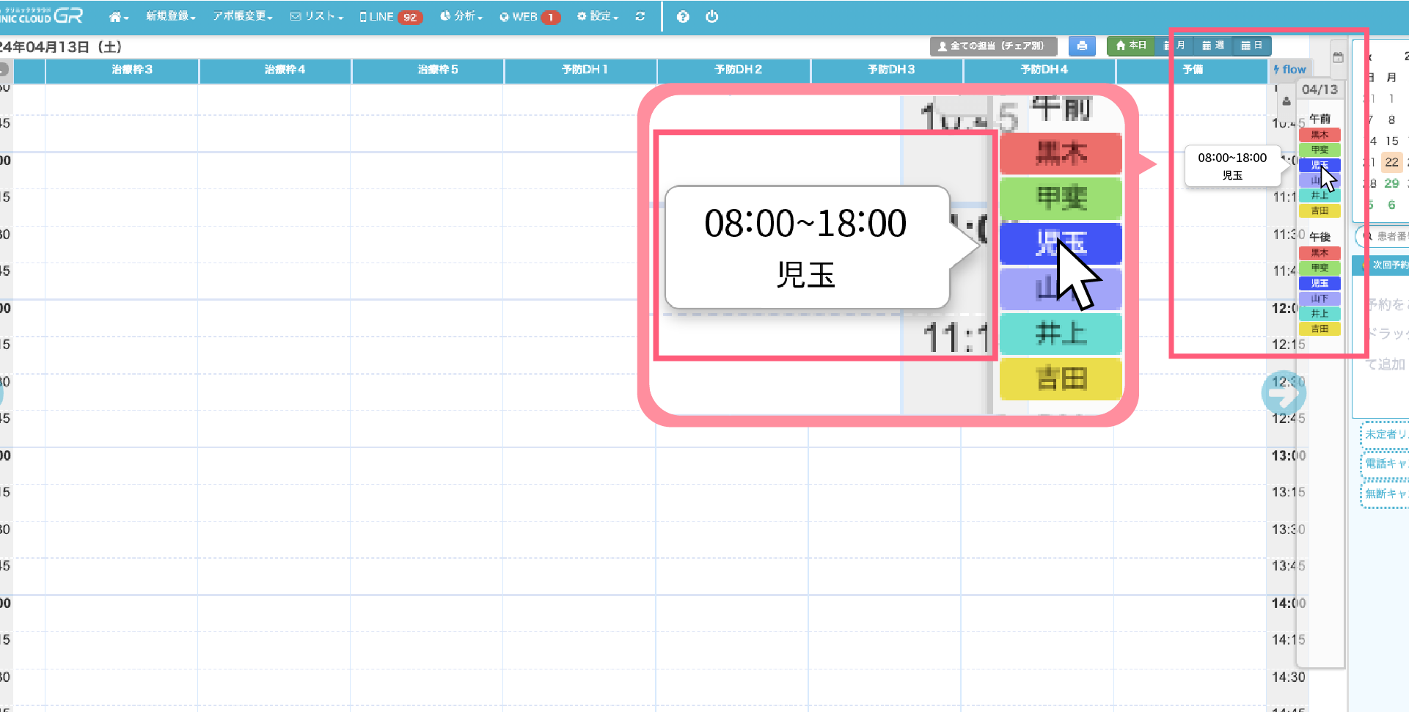This screenshot has width=1409, height=712.
Task: Open the calendar icon side tab
Action: [x=1338, y=57]
